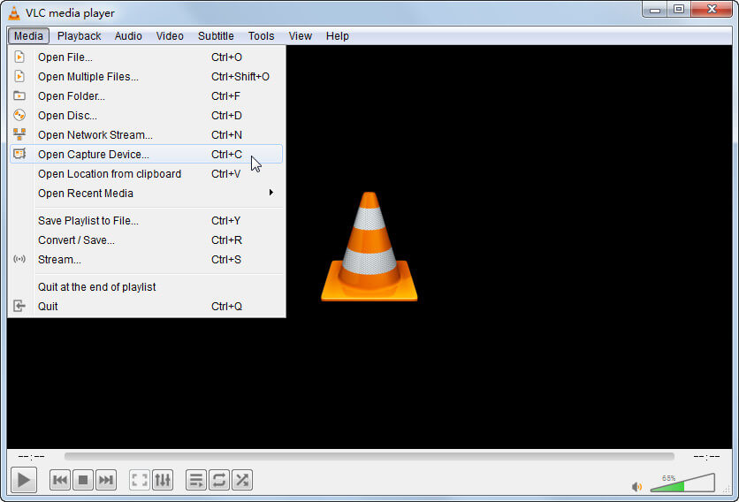Click the VLC cone title bar icon
The height and width of the screenshot is (502, 739).
point(15,13)
